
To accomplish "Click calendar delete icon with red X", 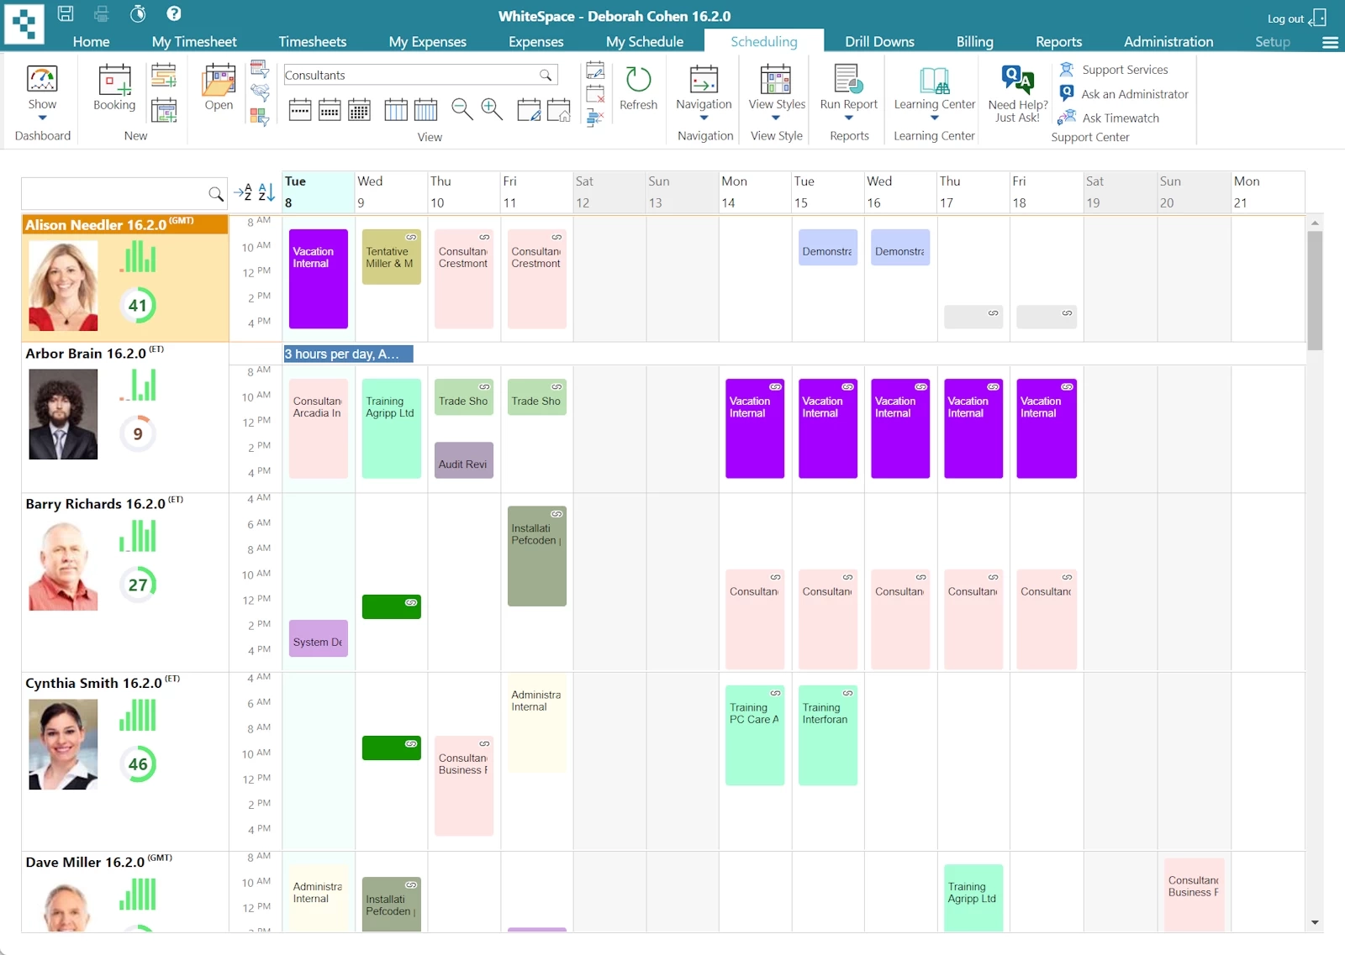I will (595, 93).
